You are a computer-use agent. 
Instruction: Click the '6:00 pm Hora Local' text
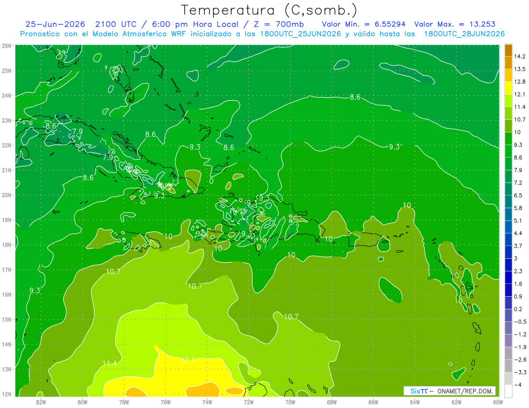(196, 24)
